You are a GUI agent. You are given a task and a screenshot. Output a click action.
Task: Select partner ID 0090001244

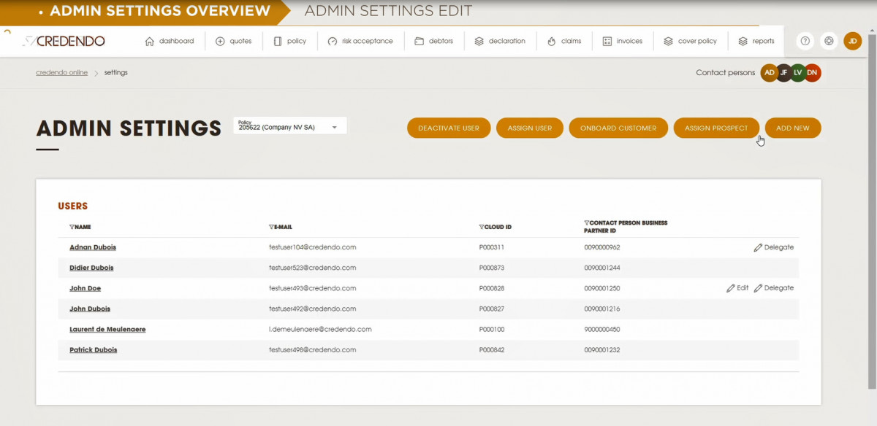click(602, 268)
